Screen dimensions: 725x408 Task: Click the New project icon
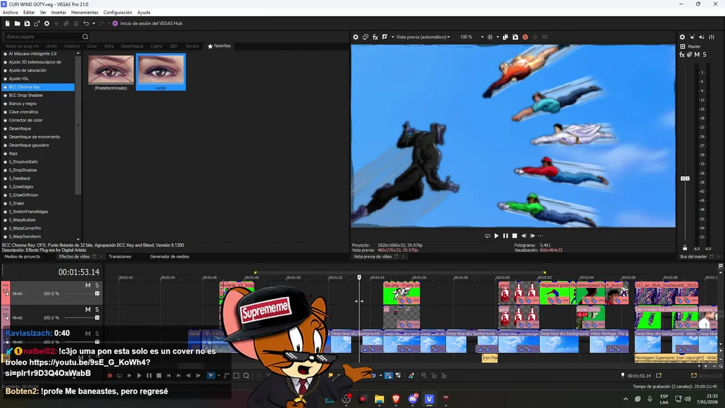coord(8,23)
